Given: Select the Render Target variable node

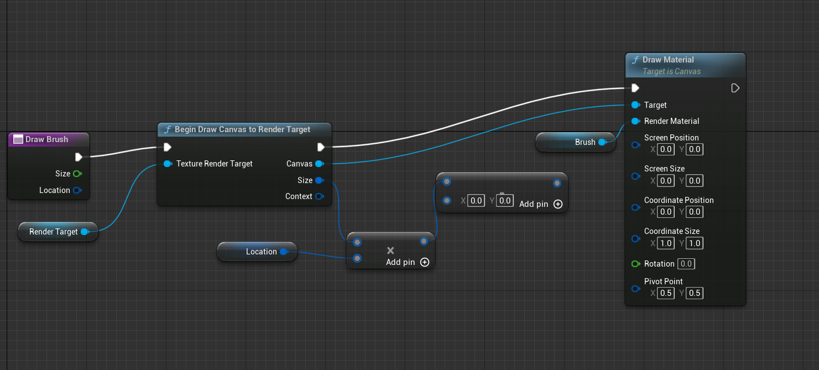Looking at the screenshot, I should pyautogui.click(x=58, y=232).
